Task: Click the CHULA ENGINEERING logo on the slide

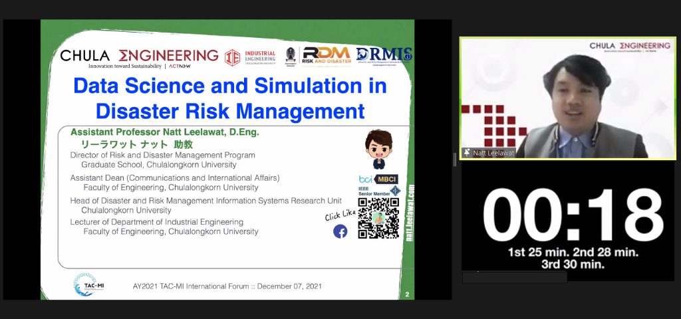Action: pos(139,58)
